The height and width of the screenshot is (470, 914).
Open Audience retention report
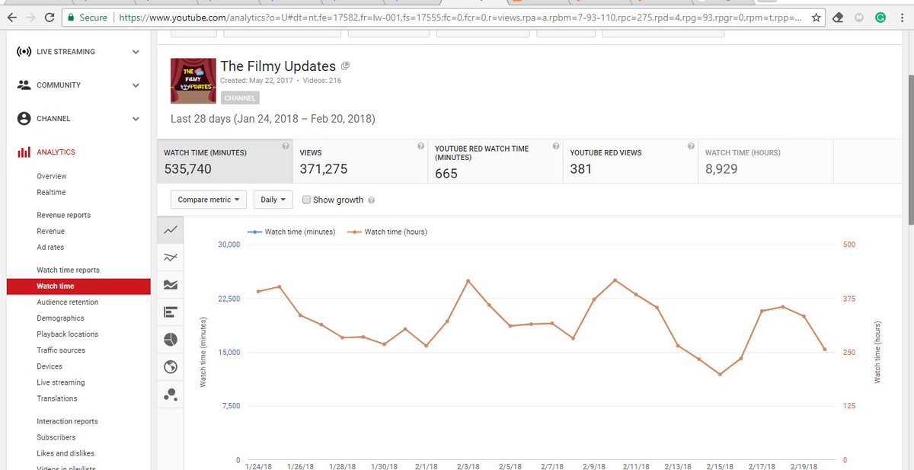[68, 302]
